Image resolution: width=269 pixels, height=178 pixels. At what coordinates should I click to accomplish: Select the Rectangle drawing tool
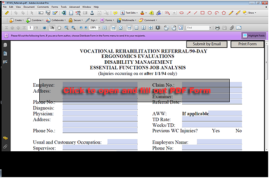(x=203, y=13)
